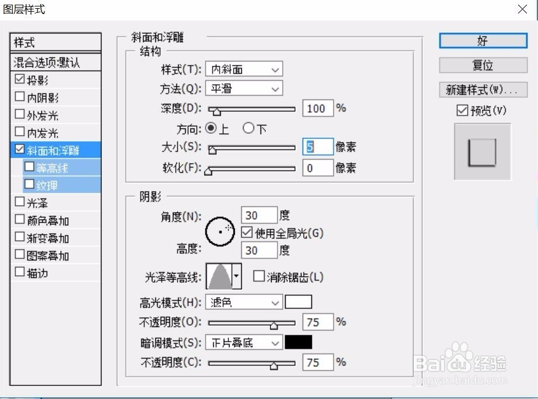Image resolution: width=538 pixels, height=399 pixels.
Task: Open the 样式(T) 内斜面 dropdown
Action: (x=244, y=70)
